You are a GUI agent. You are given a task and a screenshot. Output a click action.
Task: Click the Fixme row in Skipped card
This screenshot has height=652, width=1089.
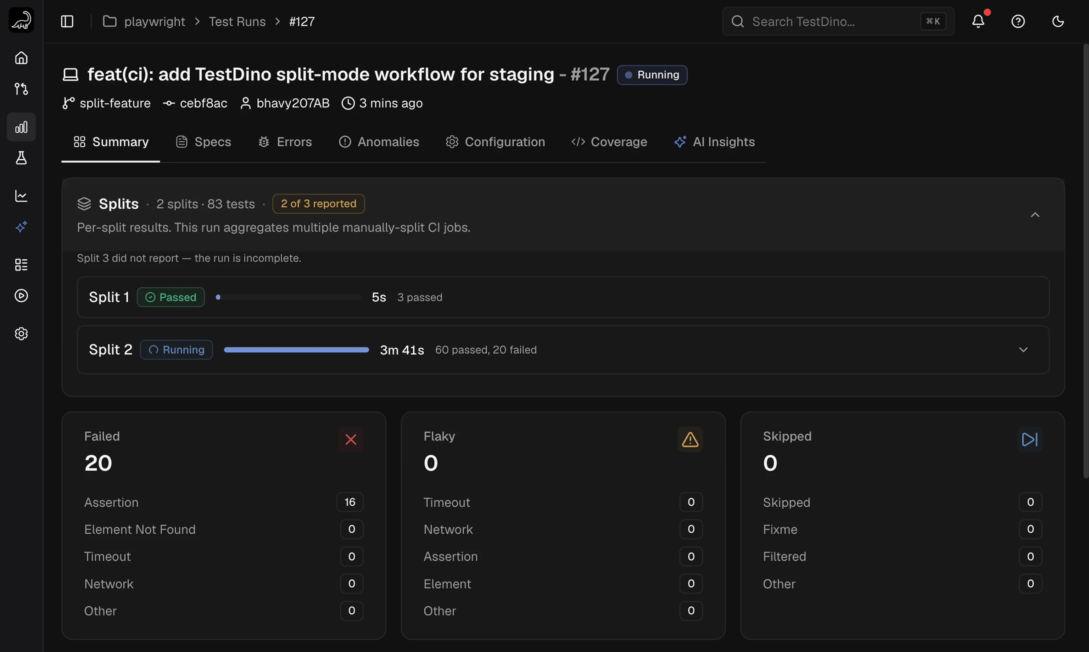tap(902, 529)
